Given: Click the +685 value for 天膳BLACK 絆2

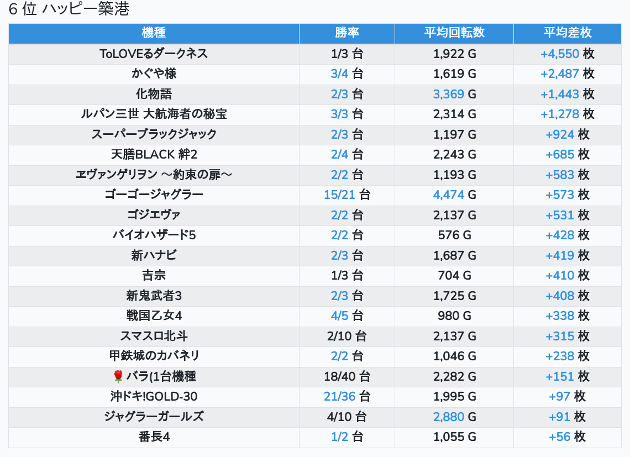Looking at the screenshot, I should [x=559, y=154].
